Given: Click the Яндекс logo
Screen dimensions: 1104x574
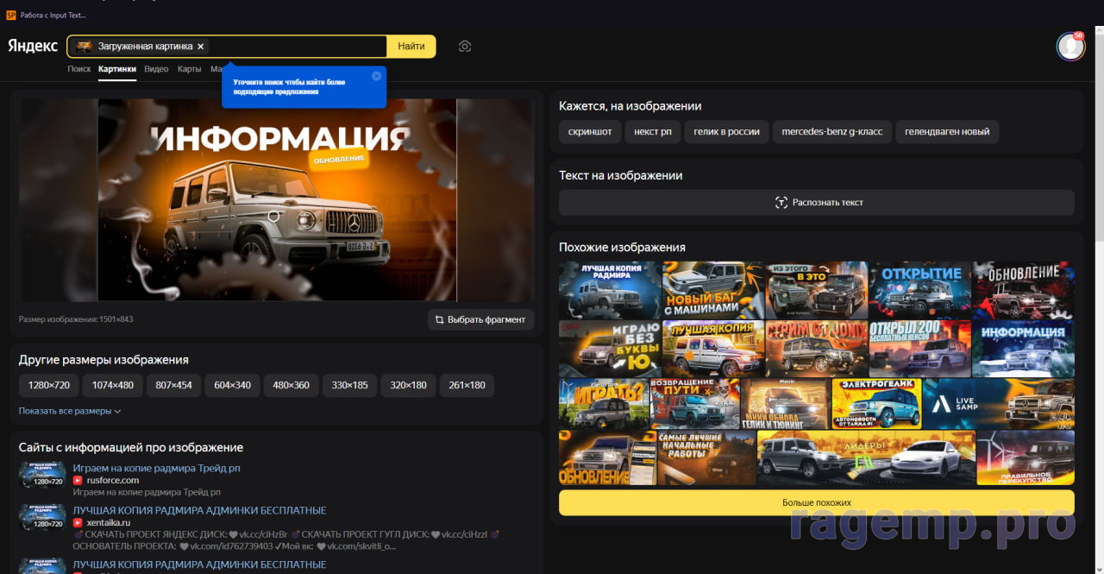Looking at the screenshot, I should [x=33, y=47].
